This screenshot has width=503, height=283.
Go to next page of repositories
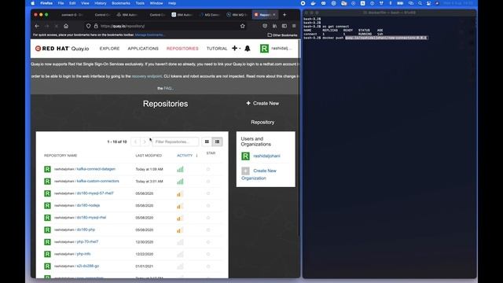[145, 141]
